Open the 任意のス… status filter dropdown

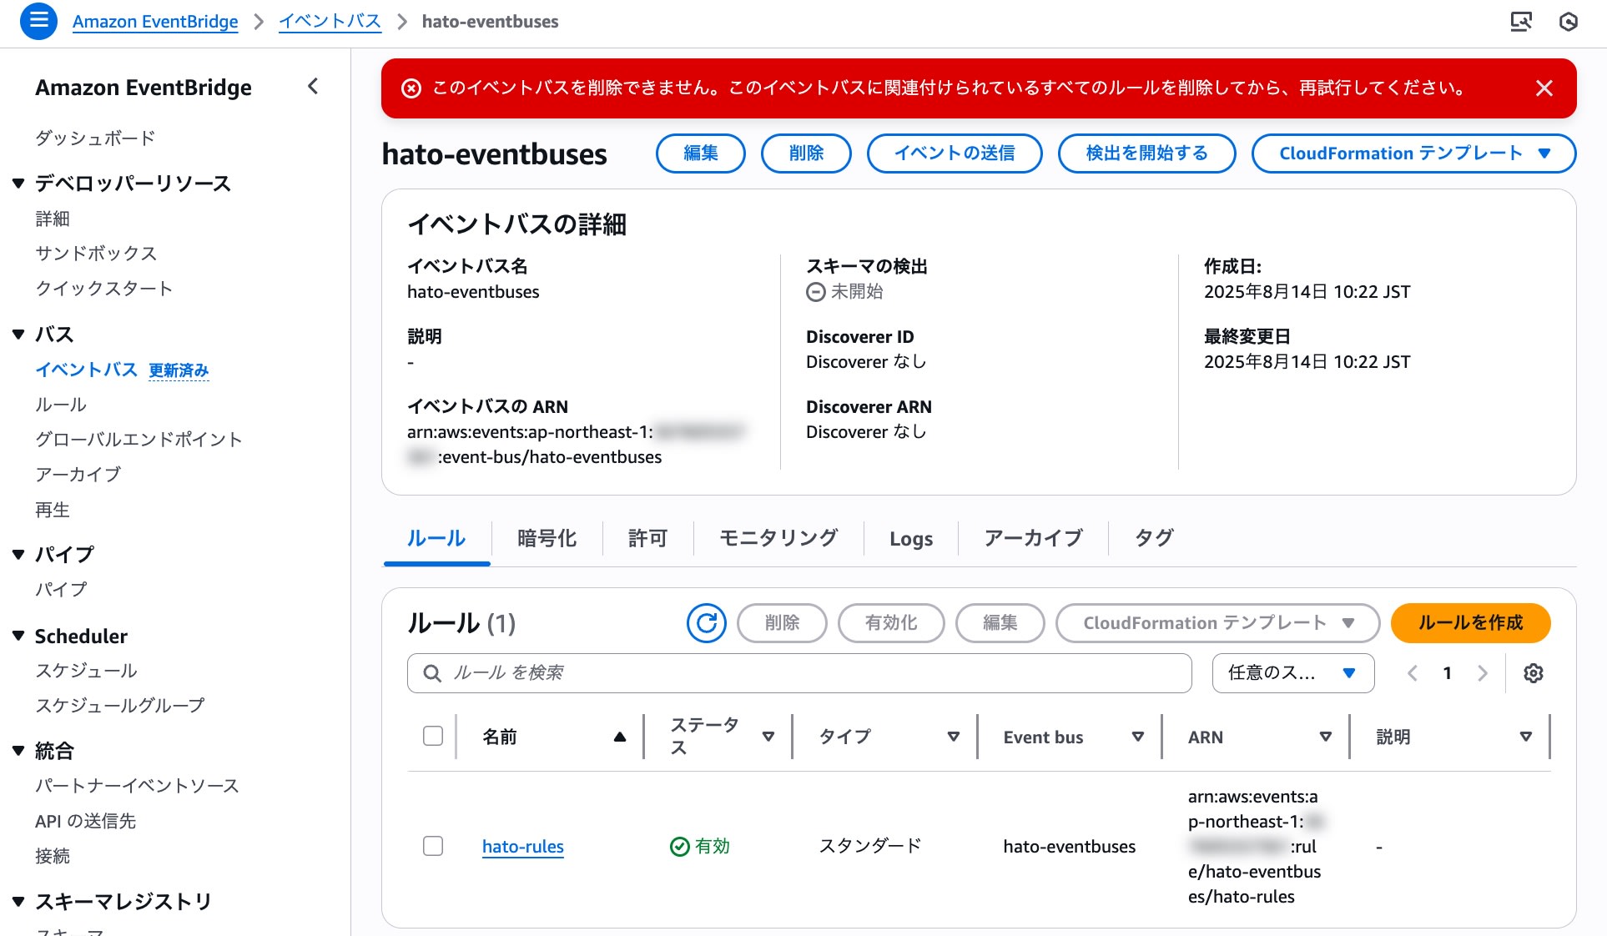1293,673
